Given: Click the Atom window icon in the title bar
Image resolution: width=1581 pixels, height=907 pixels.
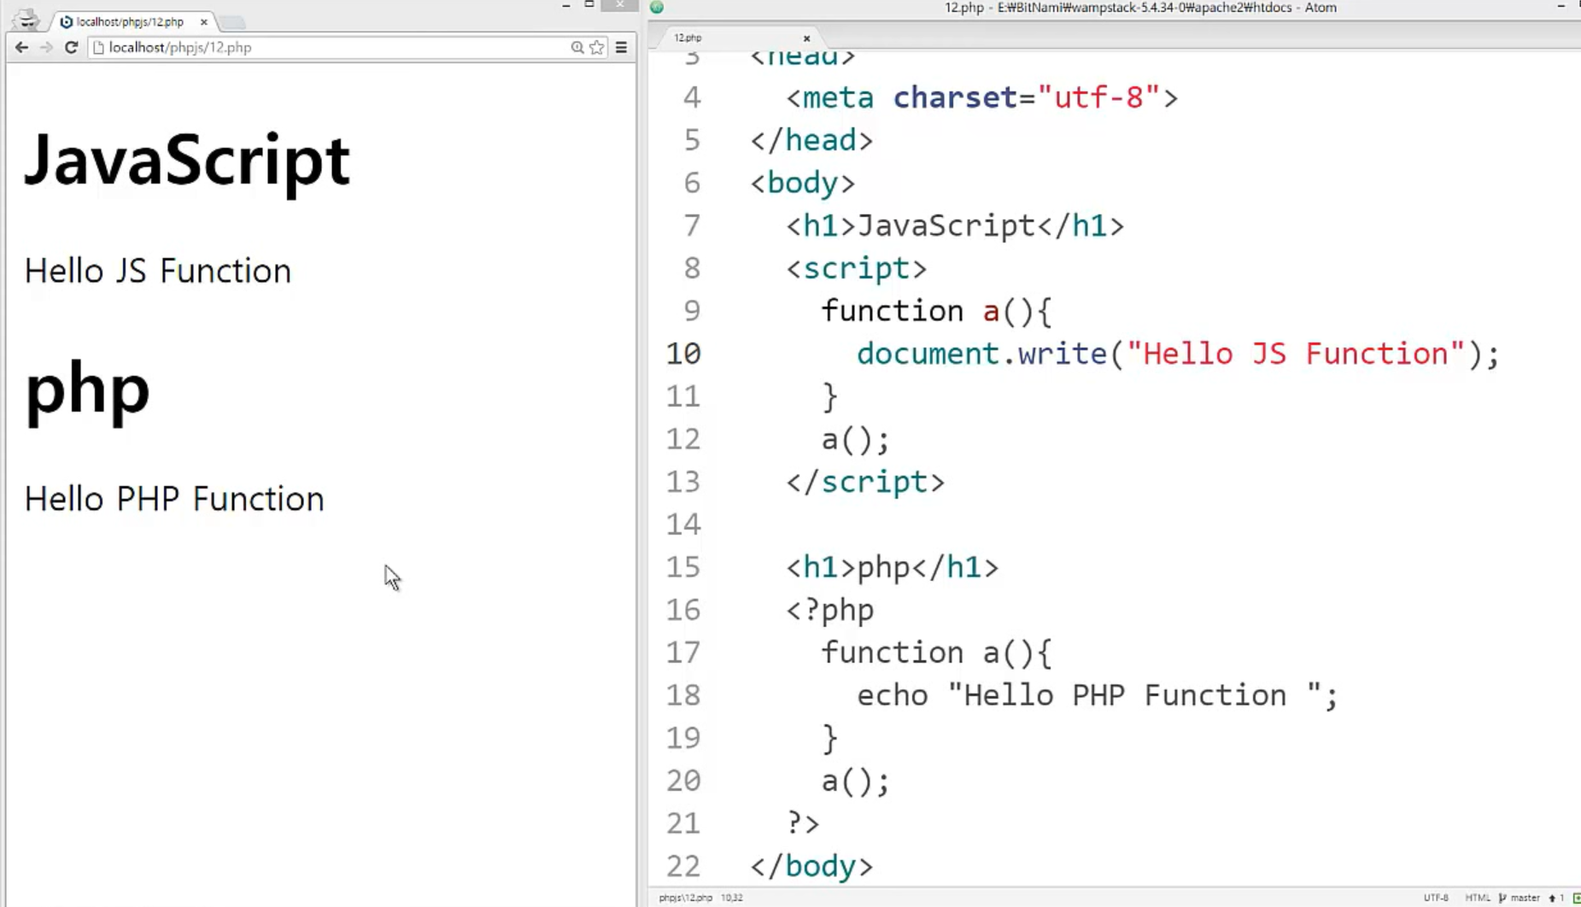Looking at the screenshot, I should tap(657, 7).
